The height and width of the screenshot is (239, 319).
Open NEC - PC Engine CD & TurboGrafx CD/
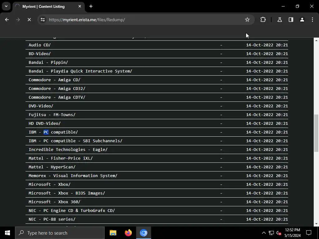tap(72, 211)
